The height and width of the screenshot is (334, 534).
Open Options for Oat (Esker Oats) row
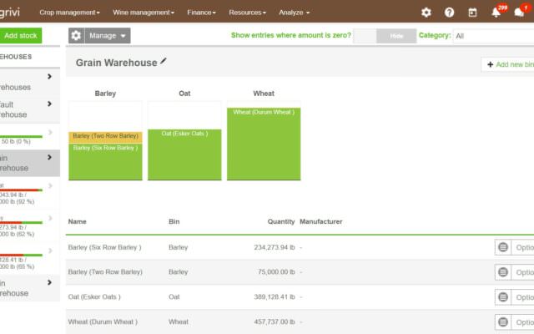point(523,297)
